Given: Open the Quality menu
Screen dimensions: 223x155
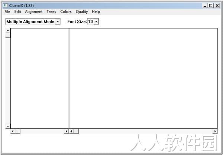Looking at the screenshot, I should (x=82, y=11).
